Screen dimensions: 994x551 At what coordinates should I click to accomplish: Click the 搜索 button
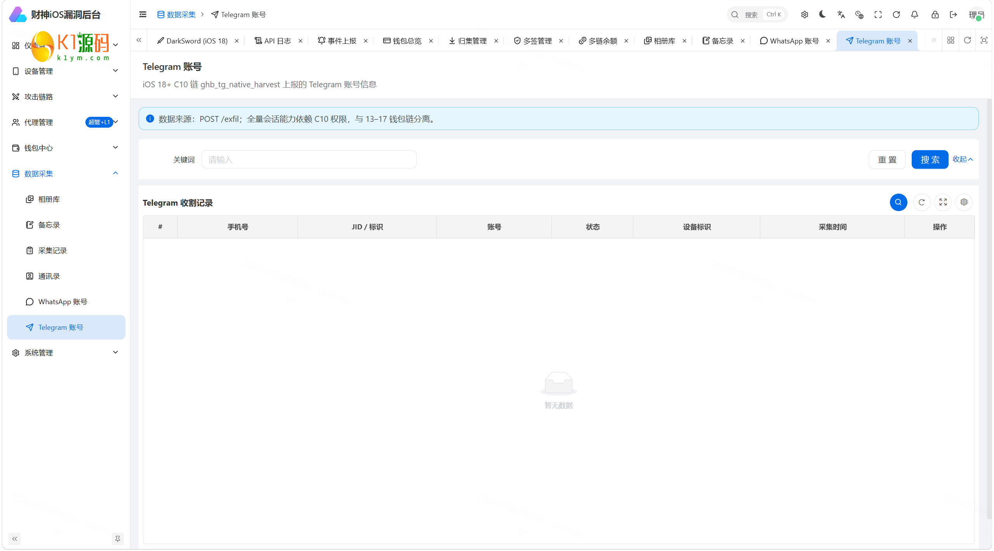(930, 159)
